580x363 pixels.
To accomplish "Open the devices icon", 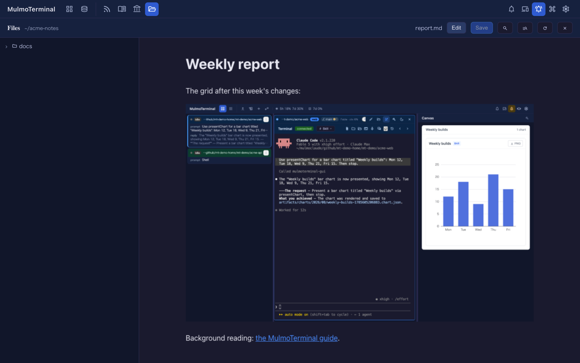I will click(525, 9).
